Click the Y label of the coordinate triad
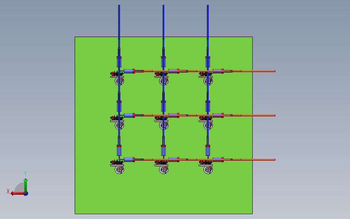Image resolution: width=350 pixels, height=219 pixels. pos(25,174)
